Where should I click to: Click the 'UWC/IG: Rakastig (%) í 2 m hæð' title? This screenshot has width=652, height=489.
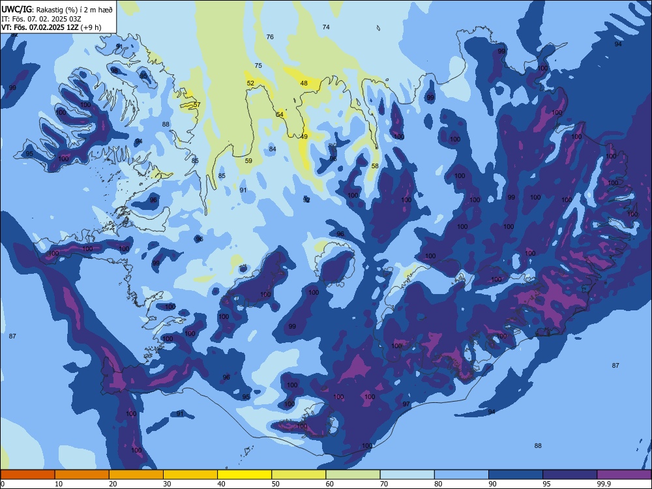tap(57, 8)
